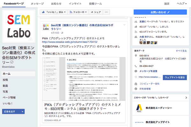Click the メッセージを送信 link
The image size is (191, 127).
click(x=148, y=71)
